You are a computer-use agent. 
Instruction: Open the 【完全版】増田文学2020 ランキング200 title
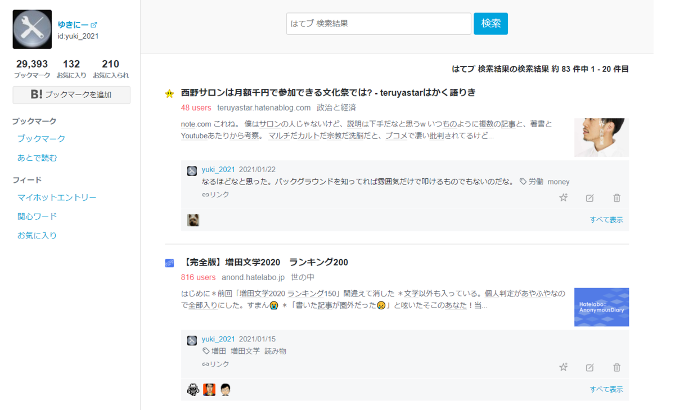point(264,262)
